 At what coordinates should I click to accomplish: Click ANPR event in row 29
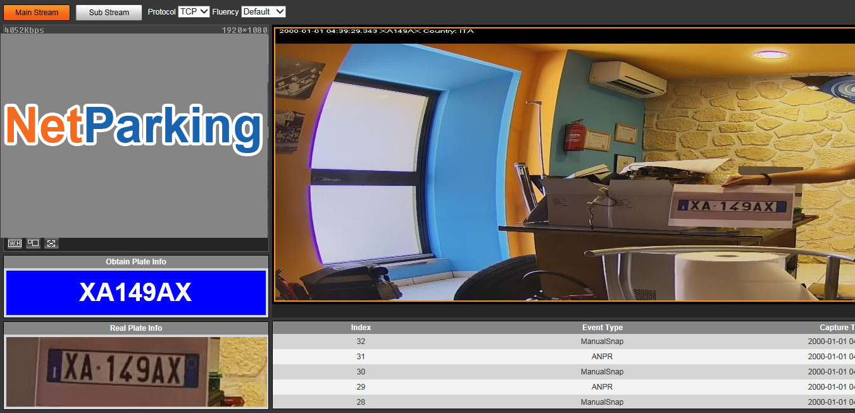[602, 387]
